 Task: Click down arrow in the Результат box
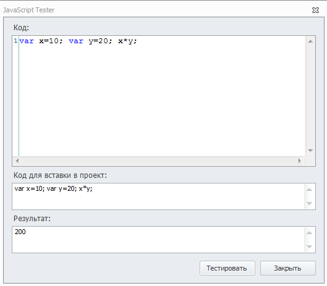click(309, 246)
